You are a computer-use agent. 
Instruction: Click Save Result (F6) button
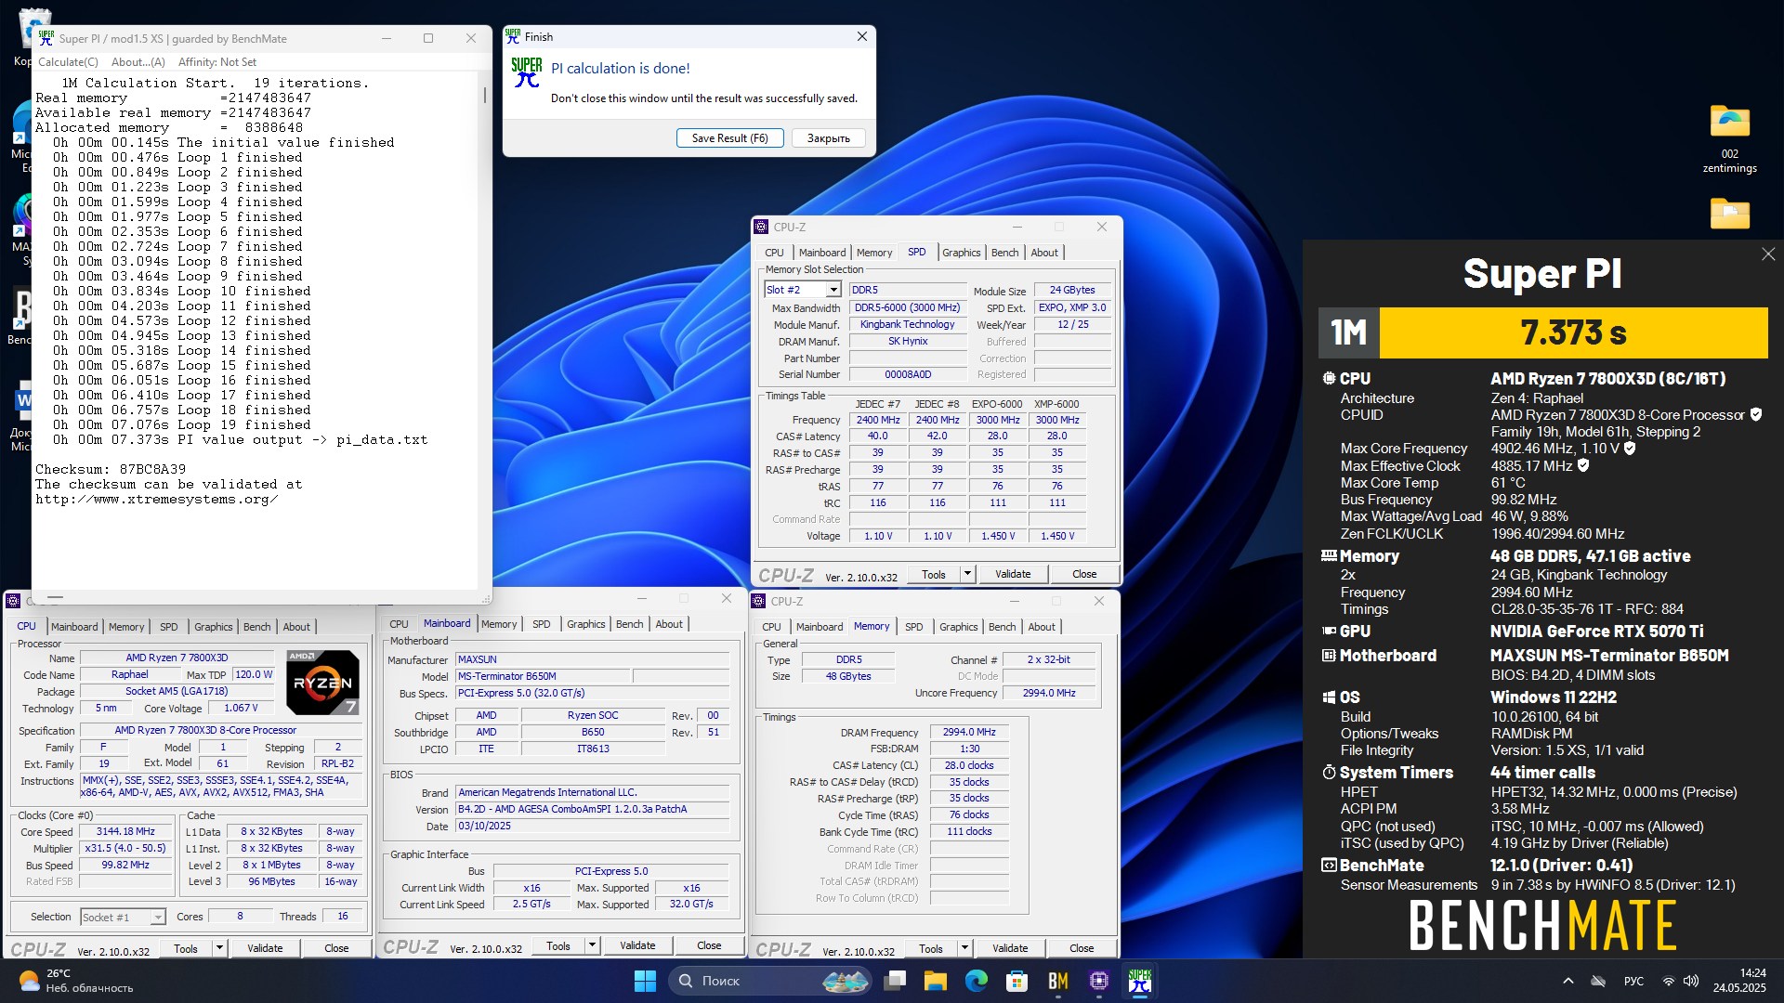coord(730,137)
